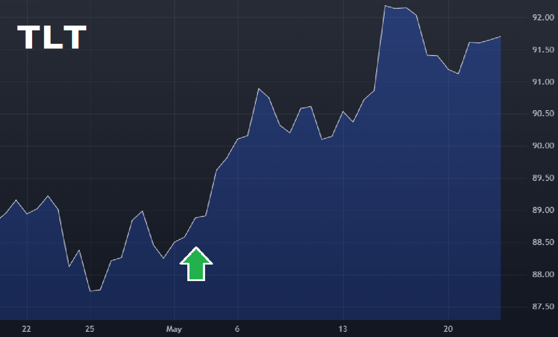
Task: Click the date label 20
Action: pyautogui.click(x=448, y=329)
